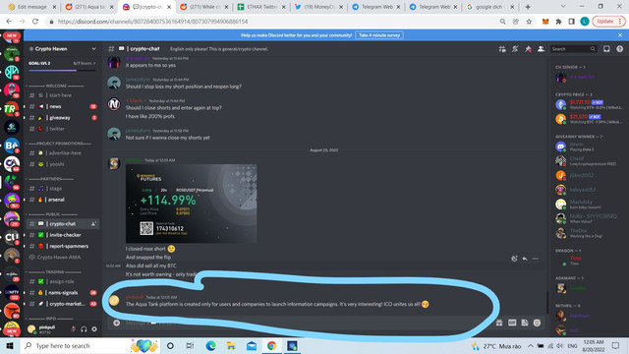Open the emoji picker

[537, 323]
